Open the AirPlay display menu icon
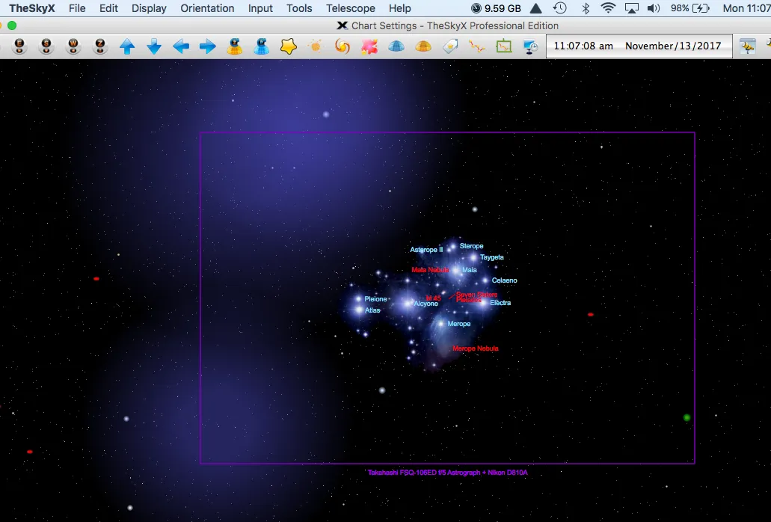Screen dimensions: 771x522 (631, 8)
